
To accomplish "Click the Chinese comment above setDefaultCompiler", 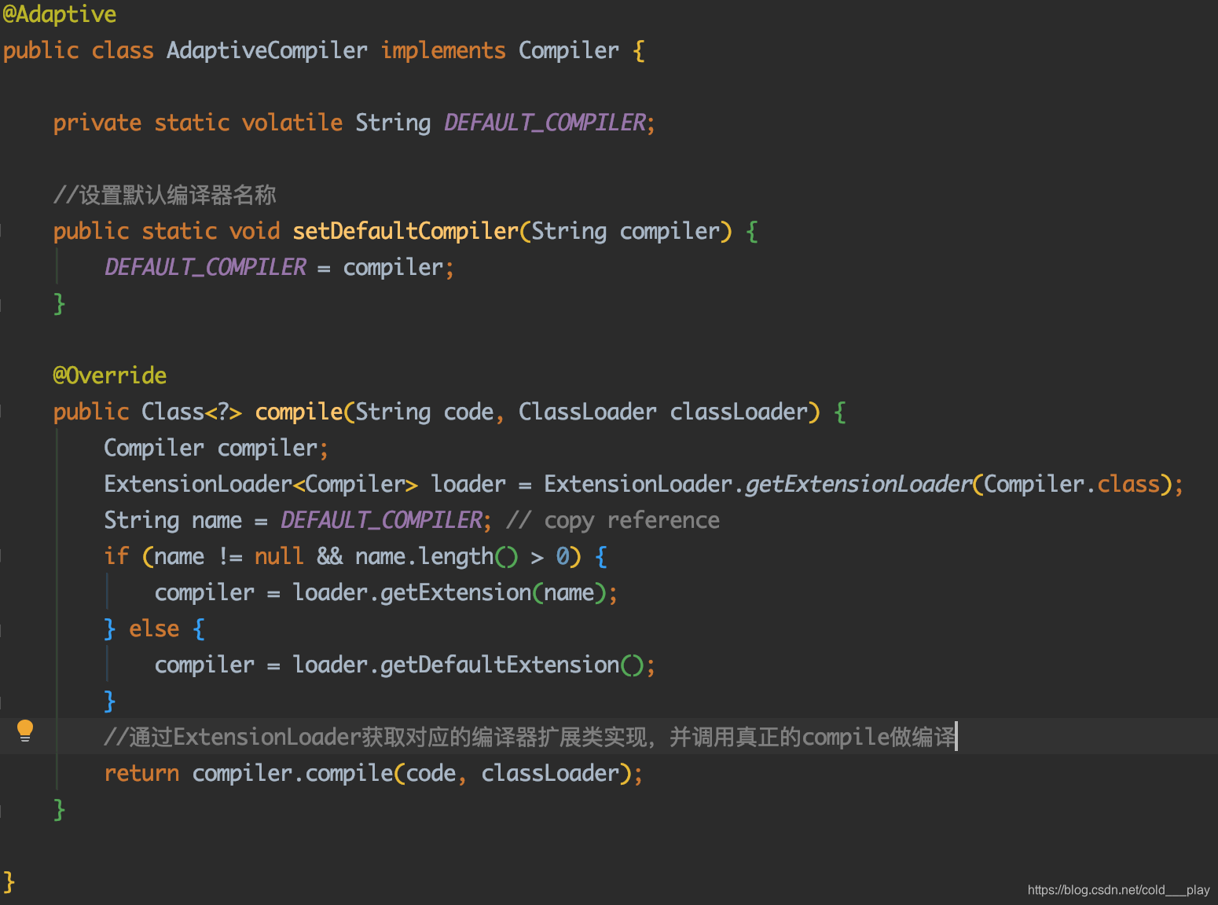I will (165, 195).
